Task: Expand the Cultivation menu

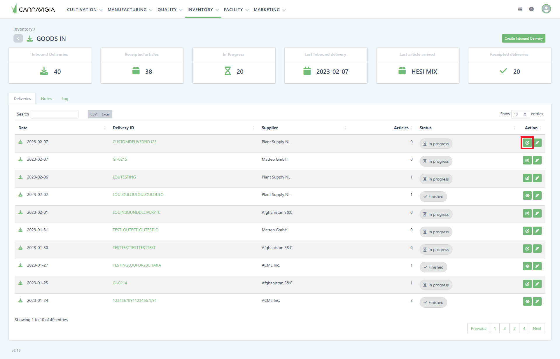Action: pyautogui.click(x=85, y=10)
